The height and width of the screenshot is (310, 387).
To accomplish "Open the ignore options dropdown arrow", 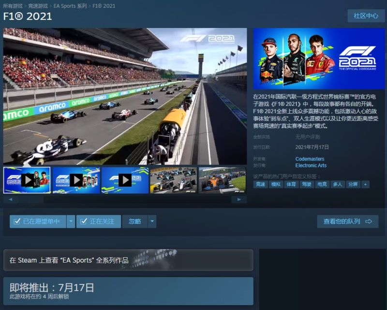I will (152, 221).
